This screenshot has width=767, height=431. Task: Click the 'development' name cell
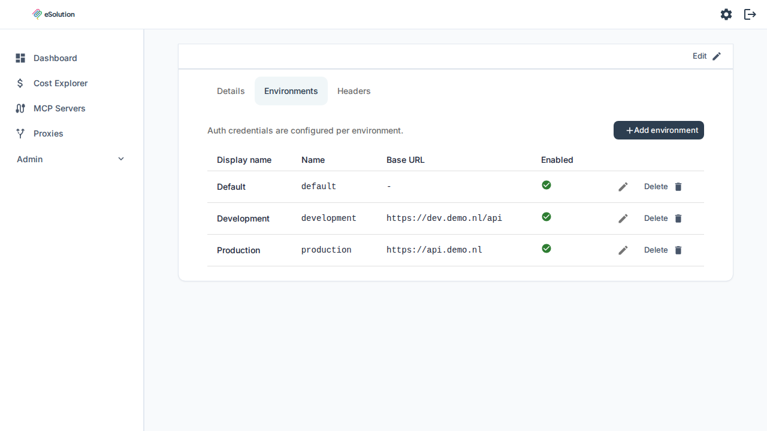[329, 218]
